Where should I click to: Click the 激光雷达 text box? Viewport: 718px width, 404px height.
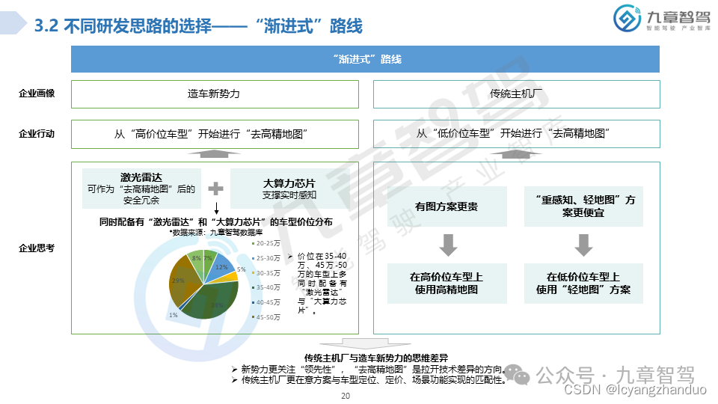pyautogui.click(x=141, y=189)
